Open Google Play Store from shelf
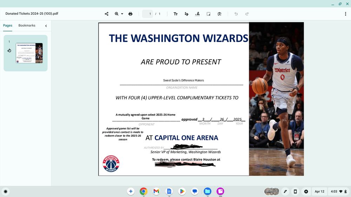 (x=182, y=191)
